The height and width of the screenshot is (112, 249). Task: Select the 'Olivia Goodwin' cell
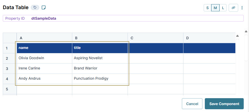(44, 58)
